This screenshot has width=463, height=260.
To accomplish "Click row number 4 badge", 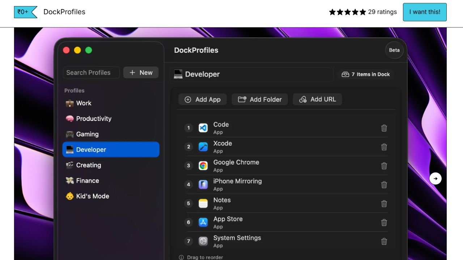I will pos(188,185).
